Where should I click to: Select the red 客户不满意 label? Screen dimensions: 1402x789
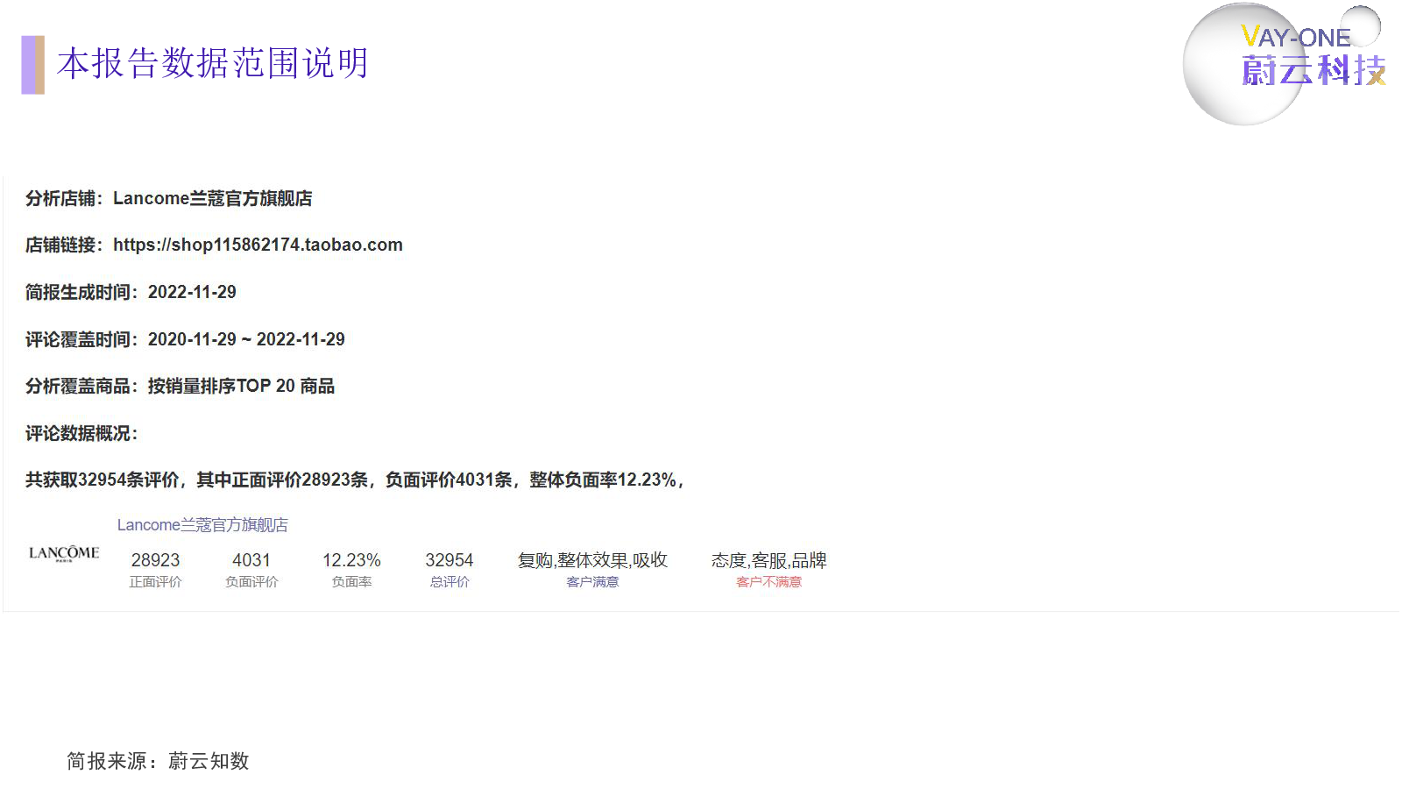tap(769, 581)
